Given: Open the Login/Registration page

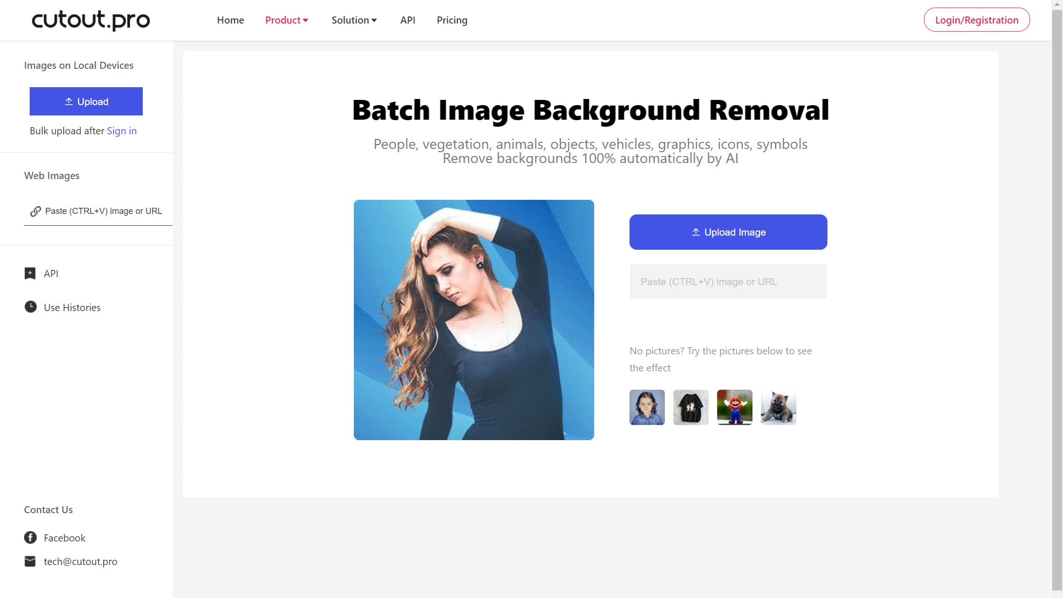Looking at the screenshot, I should coord(976,20).
